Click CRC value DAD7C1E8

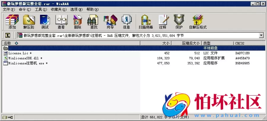click(x=242, y=53)
